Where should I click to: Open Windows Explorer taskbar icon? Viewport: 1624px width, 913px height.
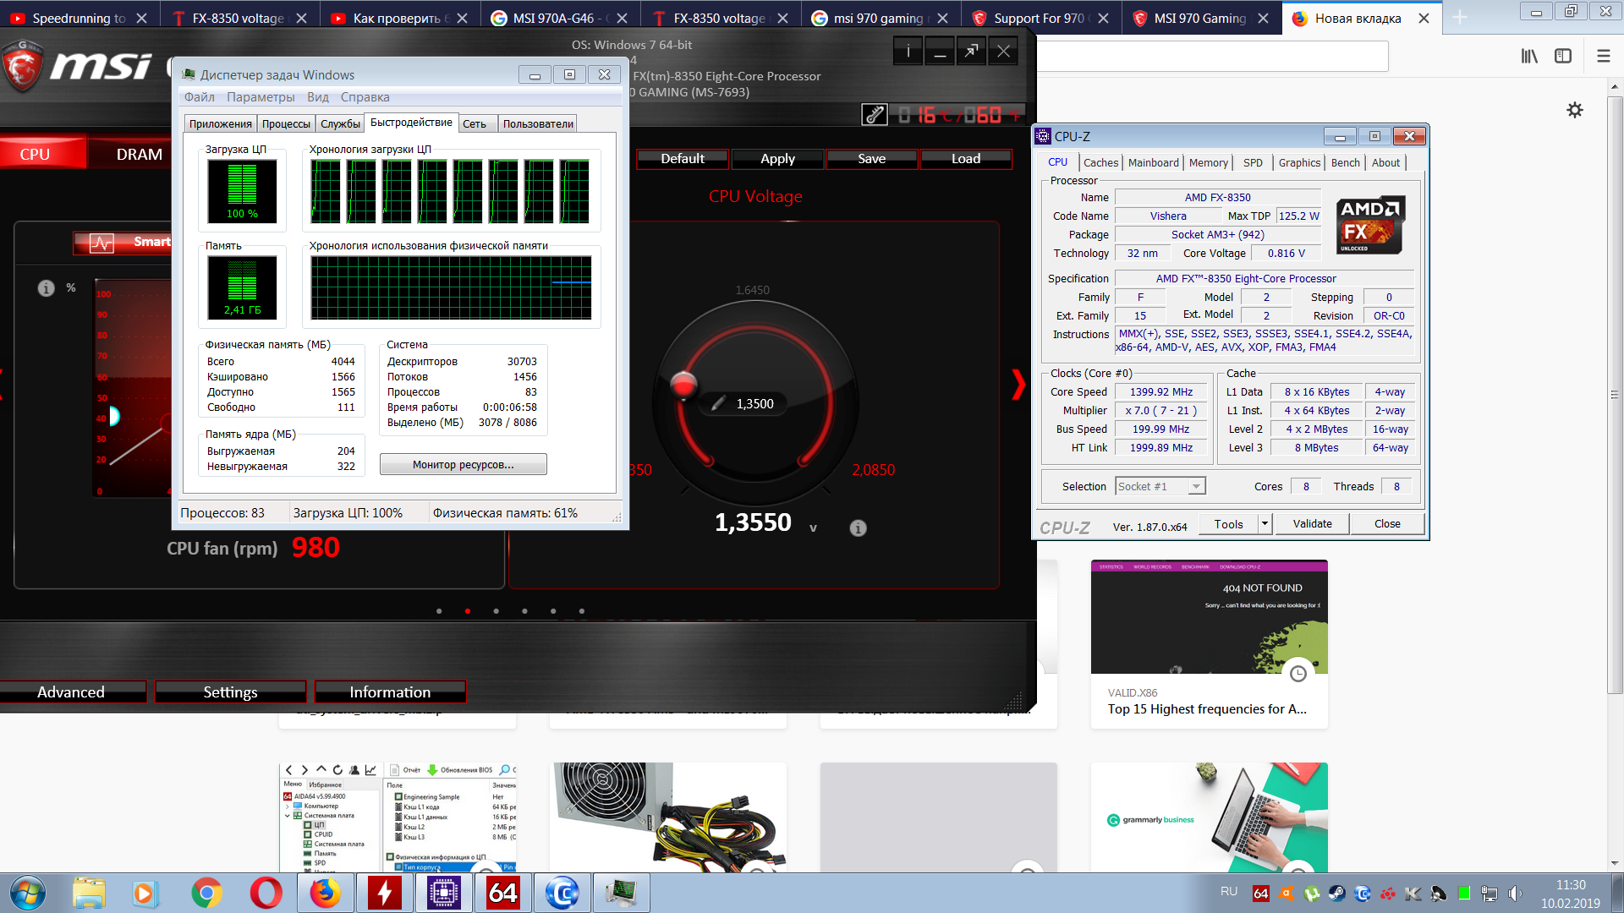point(89,893)
